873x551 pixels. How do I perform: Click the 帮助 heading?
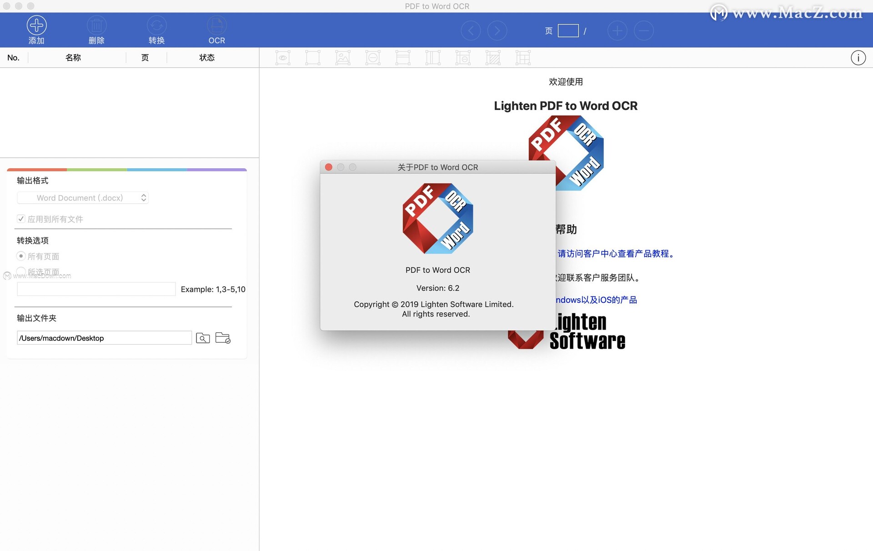pyautogui.click(x=566, y=229)
